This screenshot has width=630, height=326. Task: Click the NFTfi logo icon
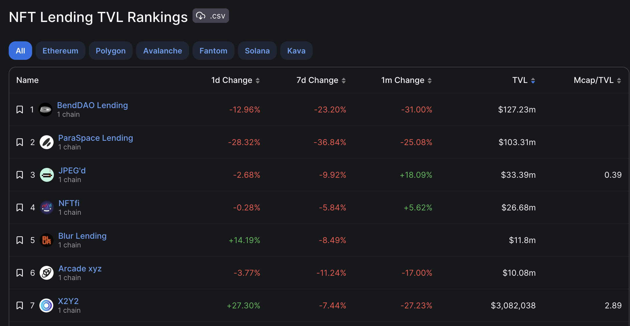pos(47,208)
